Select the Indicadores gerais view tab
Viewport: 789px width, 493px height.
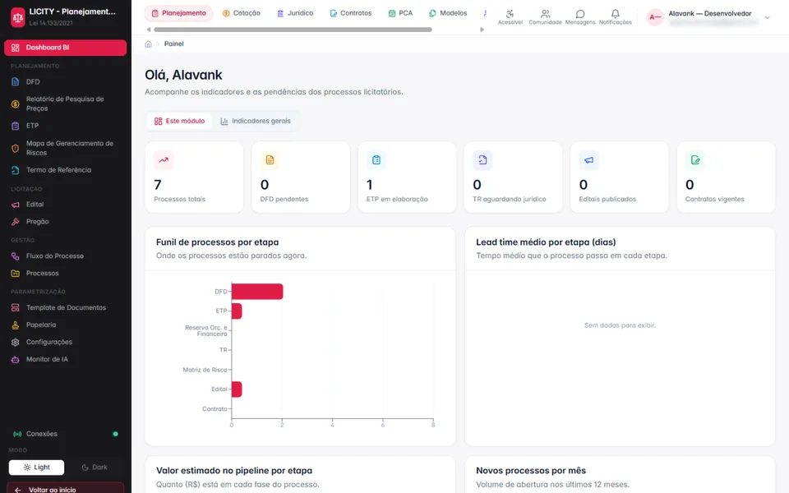(x=256, y=122)
